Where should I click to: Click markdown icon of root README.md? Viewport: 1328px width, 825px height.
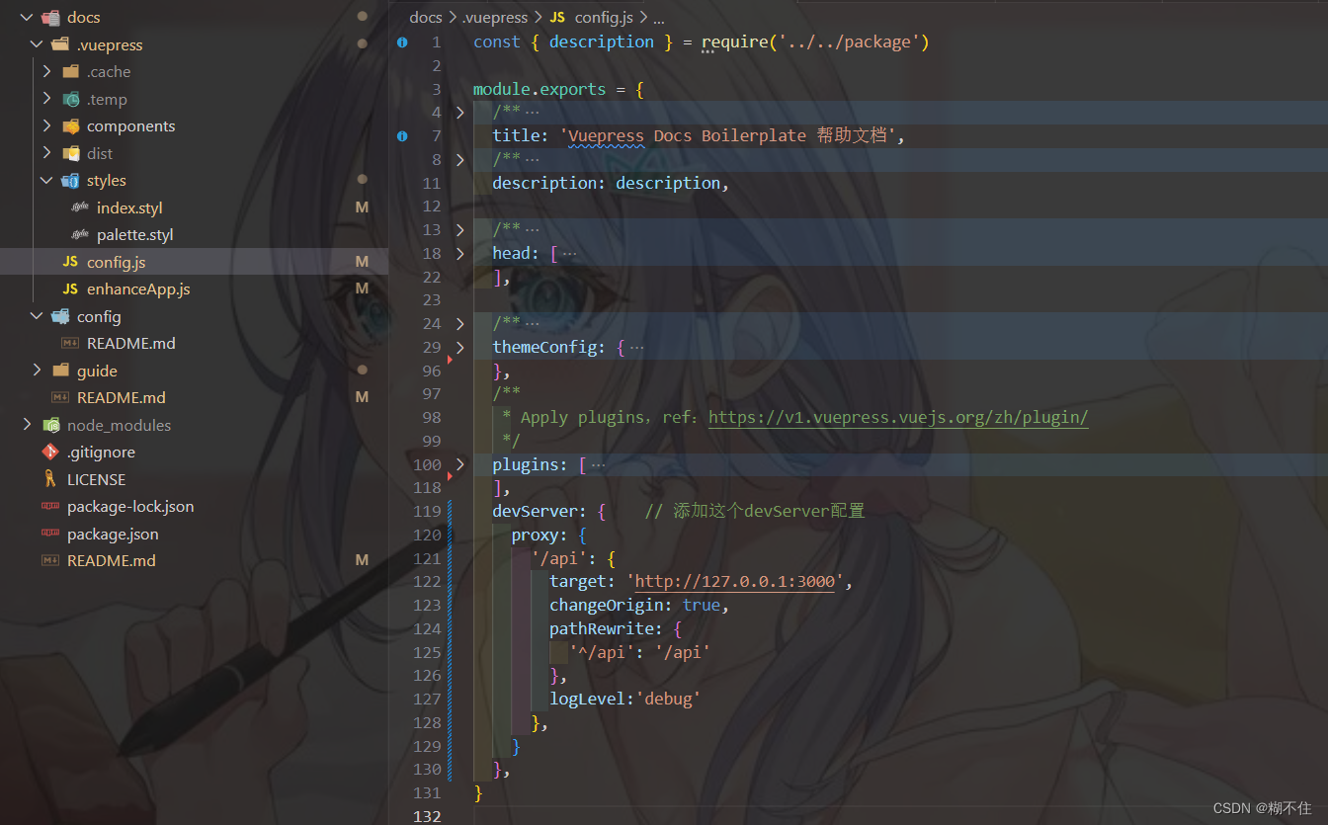pyautogui.click(x=50, y=560)
